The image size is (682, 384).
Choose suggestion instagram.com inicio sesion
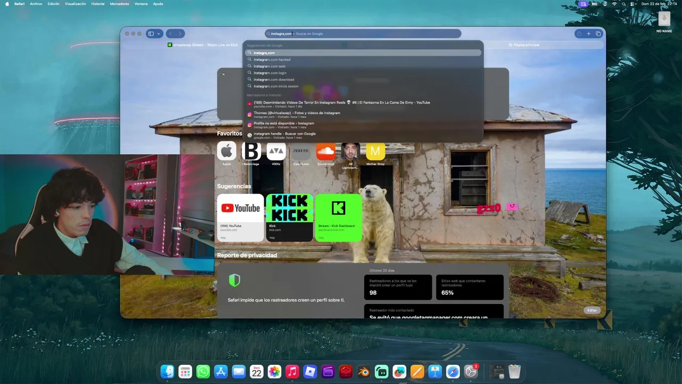(x=363, y=86)
